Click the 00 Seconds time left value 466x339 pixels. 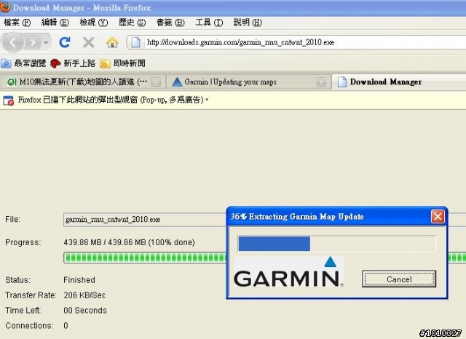[x=85, y=311]
